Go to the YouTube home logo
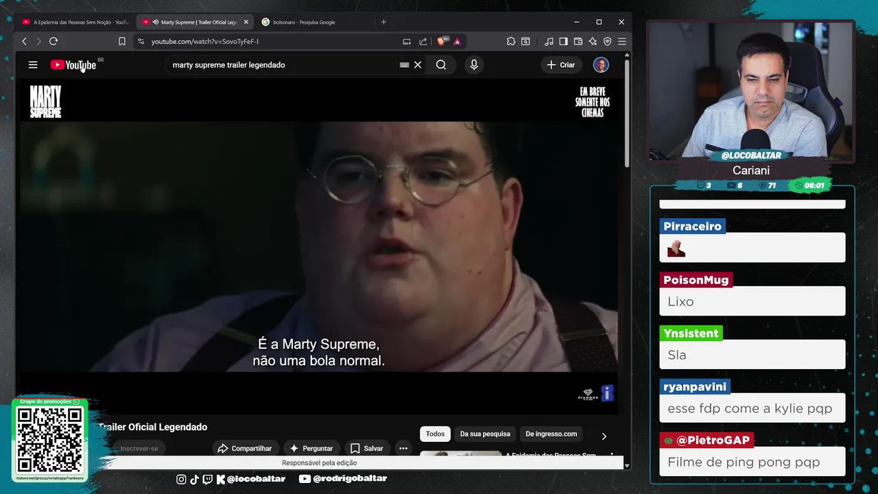The height and width of the screenshot is (494, 878). pos(73,64)
